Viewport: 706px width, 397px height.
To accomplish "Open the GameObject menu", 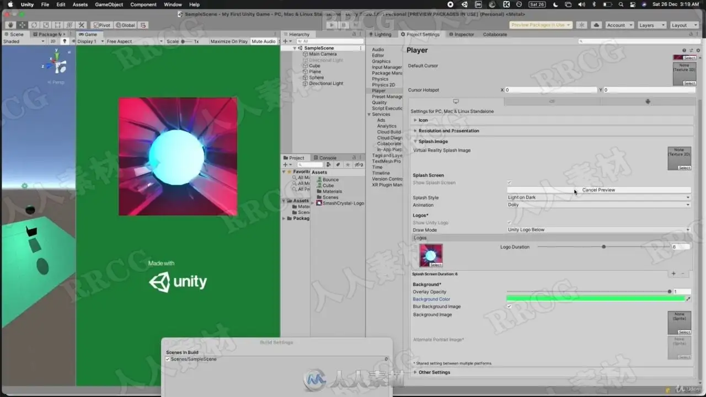I will click(109, 4).
